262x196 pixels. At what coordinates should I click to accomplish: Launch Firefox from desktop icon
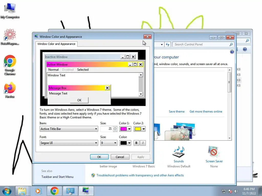pyautogui.click(x=10, y=90)
